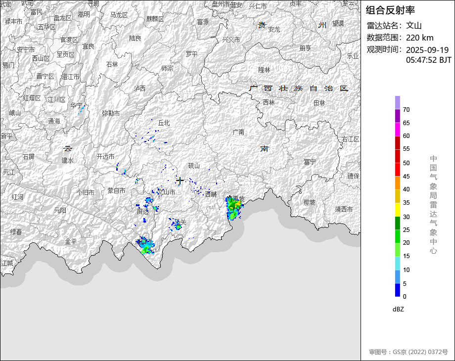Click the '那坡' county label

click(309, 202)
